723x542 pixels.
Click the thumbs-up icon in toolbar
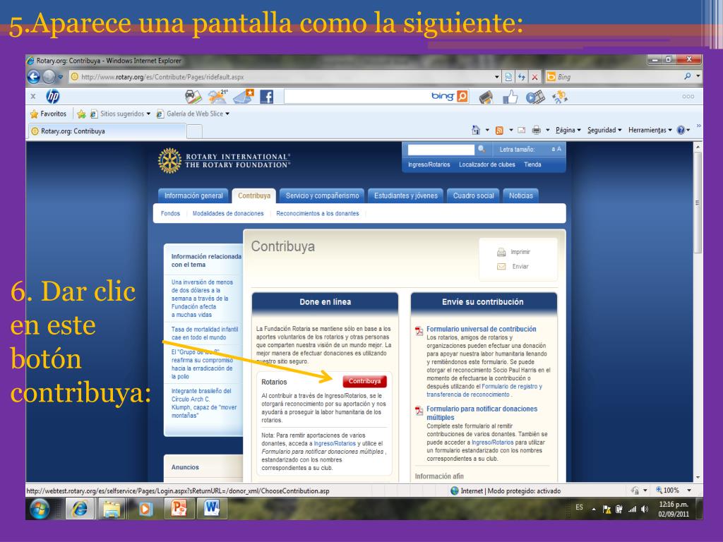tap(510, 97)
